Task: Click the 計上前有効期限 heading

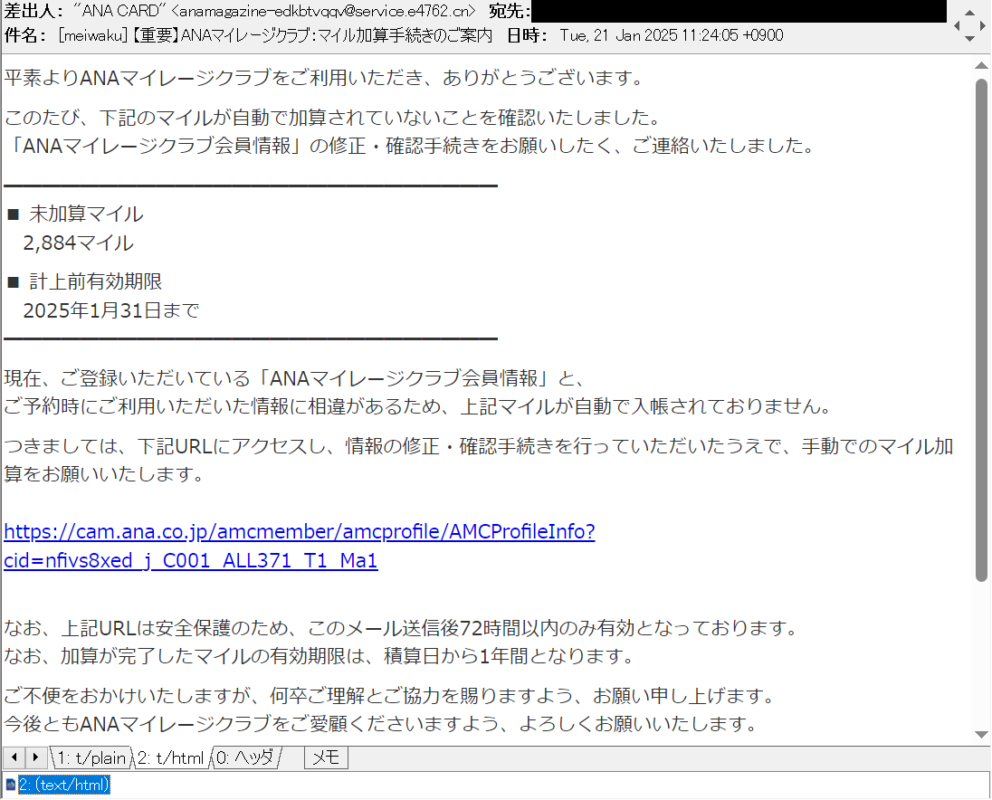Action: point(96,281)
